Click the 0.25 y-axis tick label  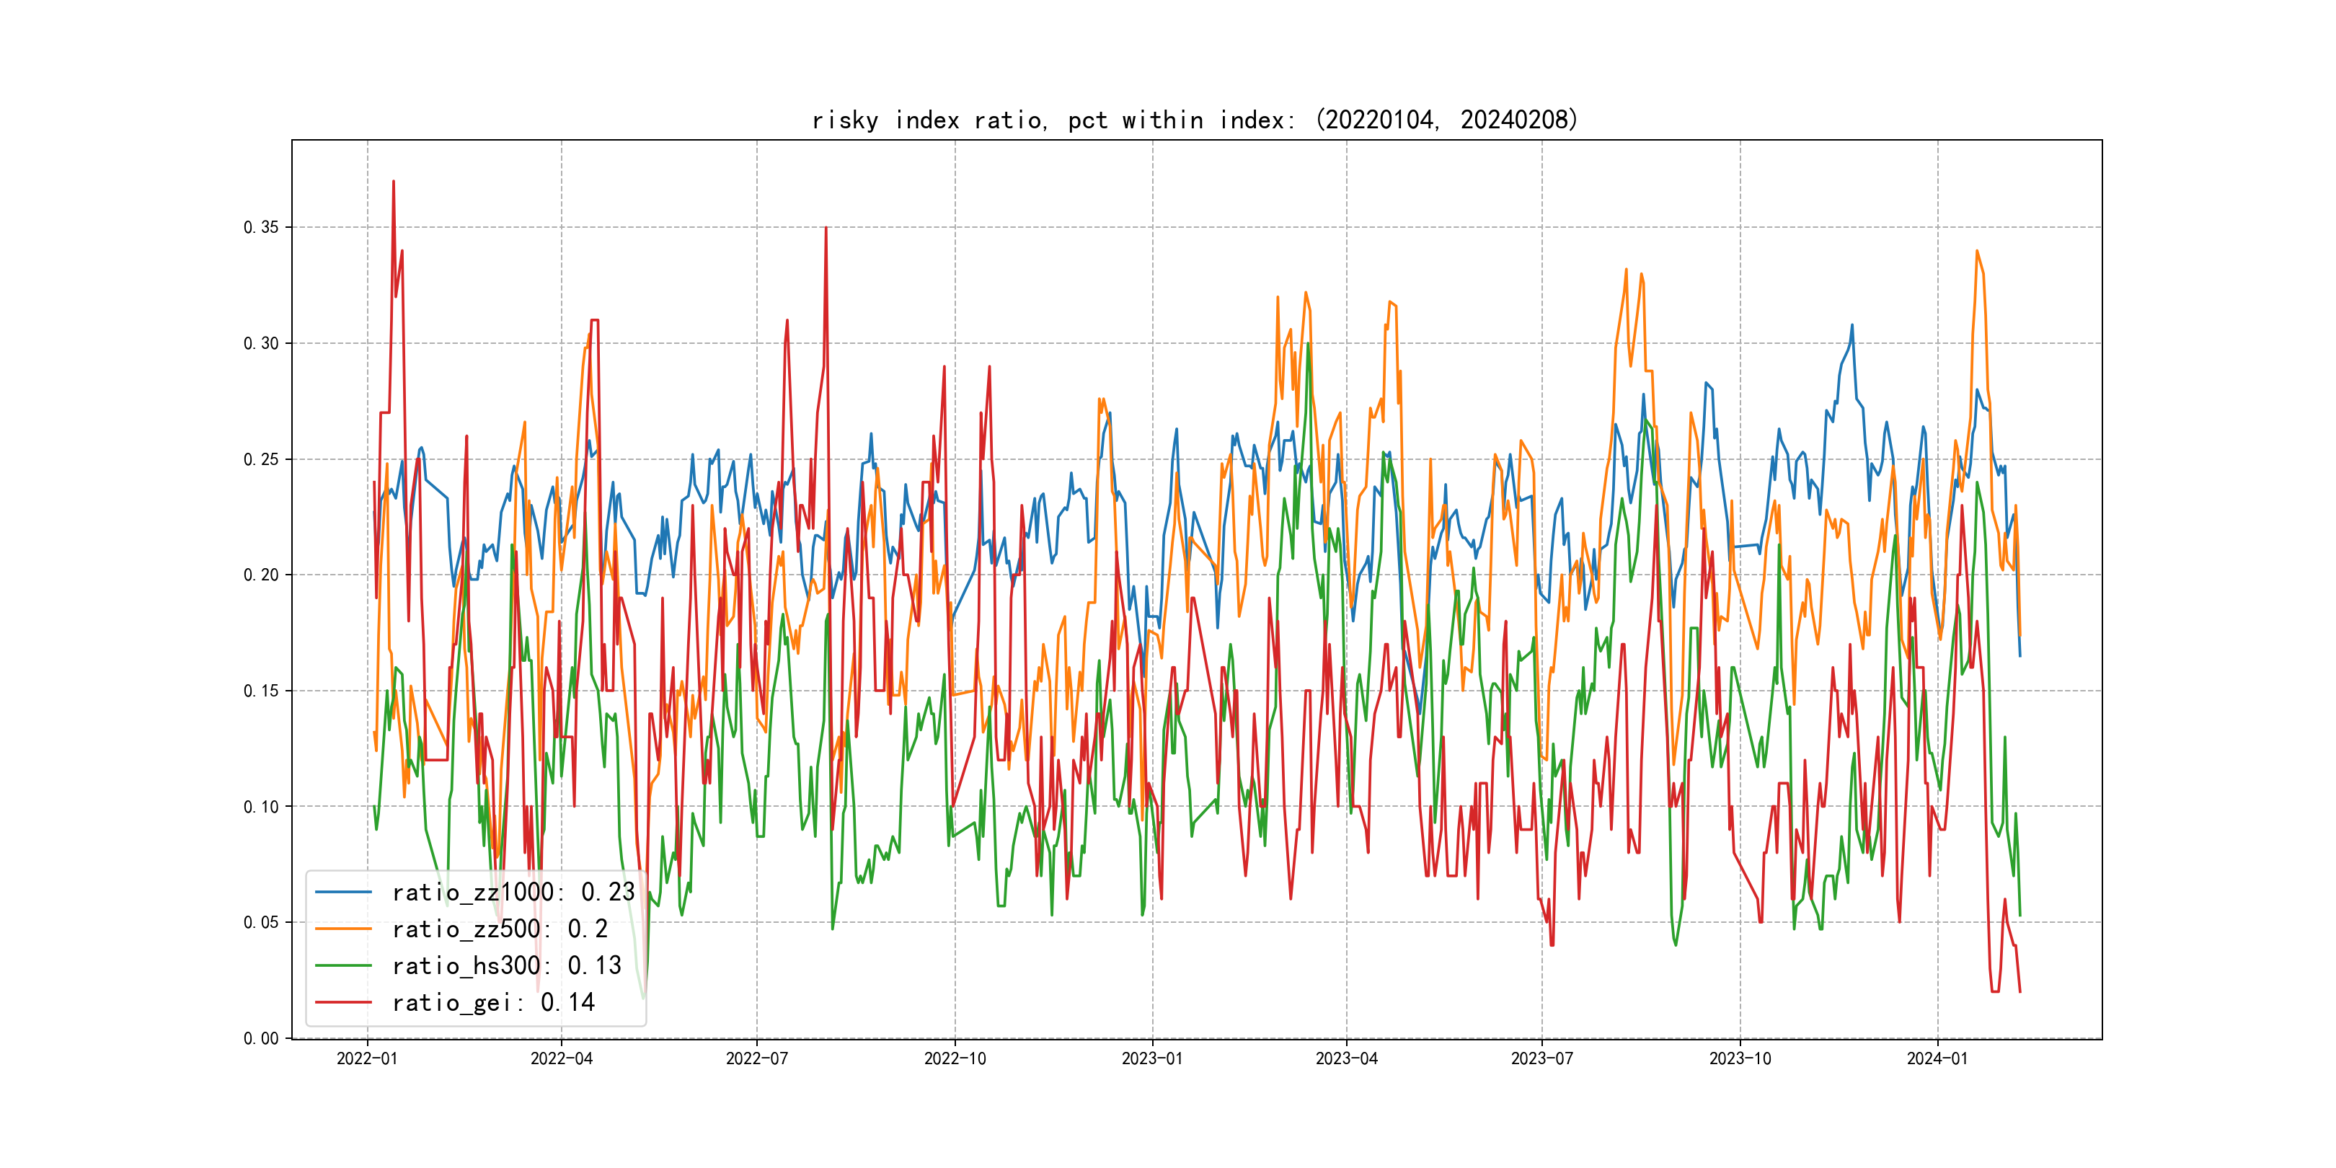(261, 460)
